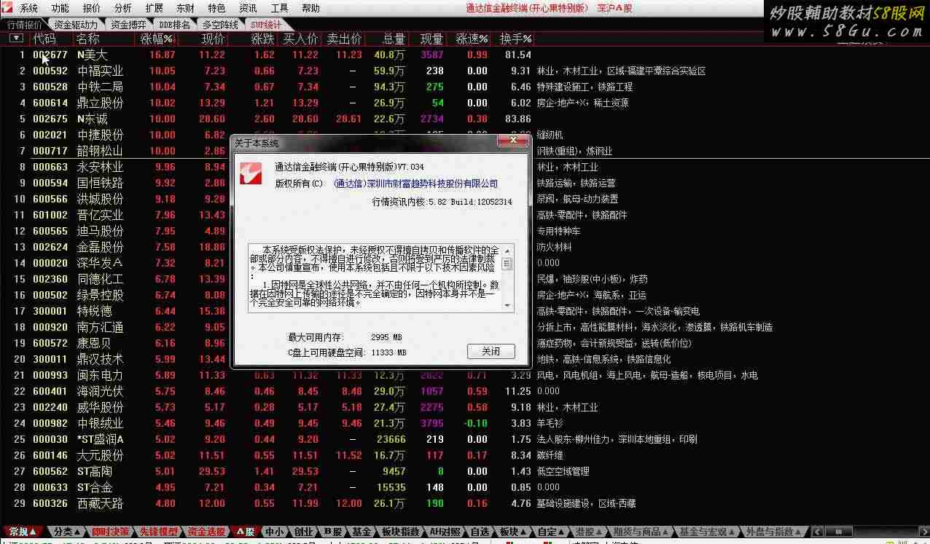Select the 基金 bottom tab
Image resolution: width=930 pixels, height=544 pixels.
(x=362, y=532)
